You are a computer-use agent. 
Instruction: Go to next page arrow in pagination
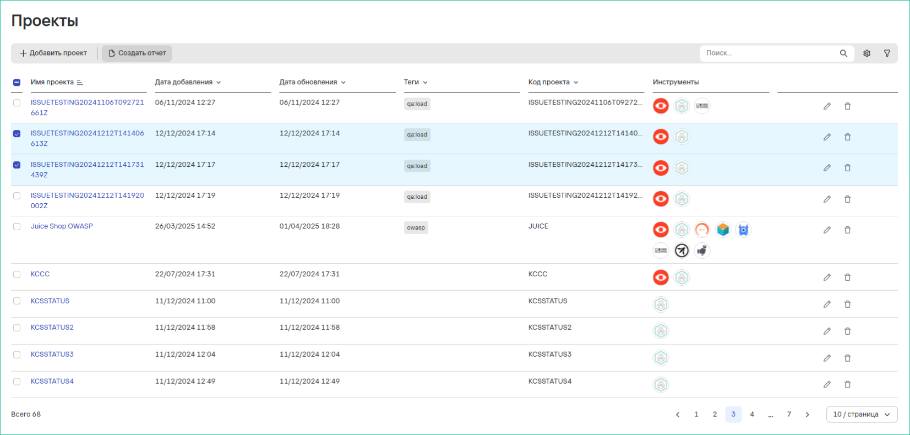tap(807, 415)
